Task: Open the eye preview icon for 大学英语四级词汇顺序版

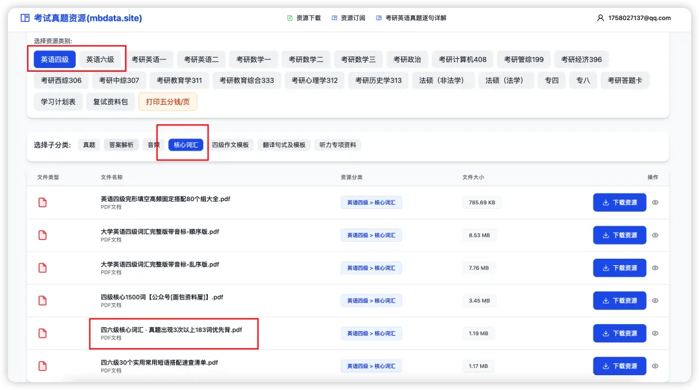Action: pos(654,235)
